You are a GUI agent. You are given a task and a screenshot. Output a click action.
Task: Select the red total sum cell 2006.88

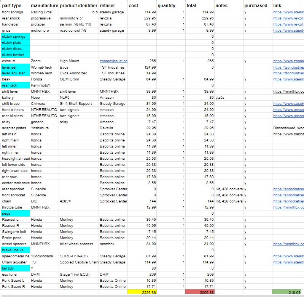[x=200, y=292]
